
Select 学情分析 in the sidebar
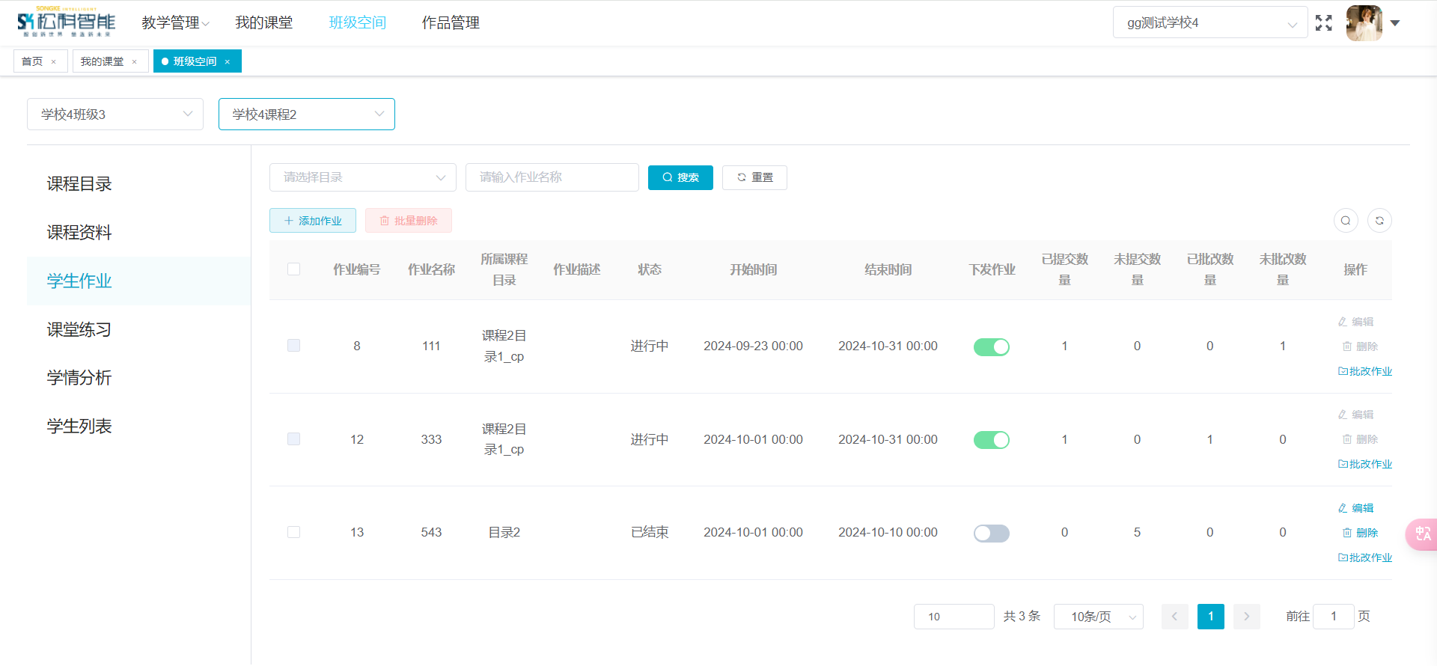(79, 378)
